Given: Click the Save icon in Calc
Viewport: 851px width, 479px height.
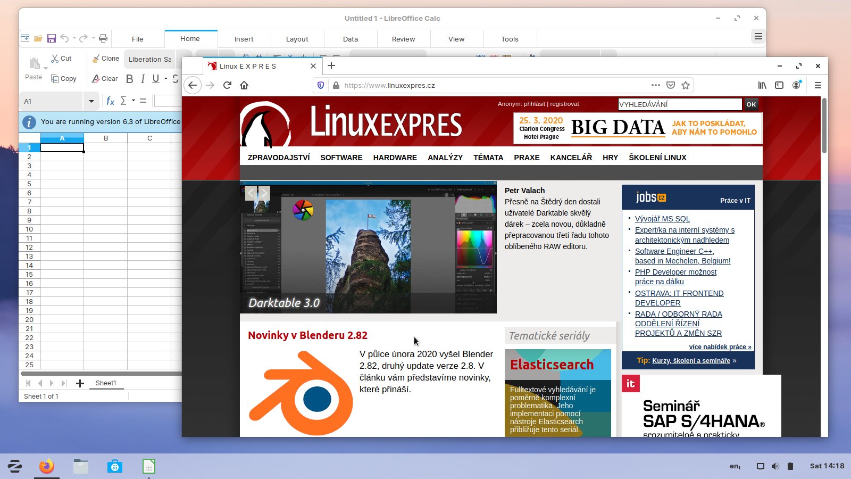Looking at the screenshot, I should pyautogui.click(x=52, y=38).
